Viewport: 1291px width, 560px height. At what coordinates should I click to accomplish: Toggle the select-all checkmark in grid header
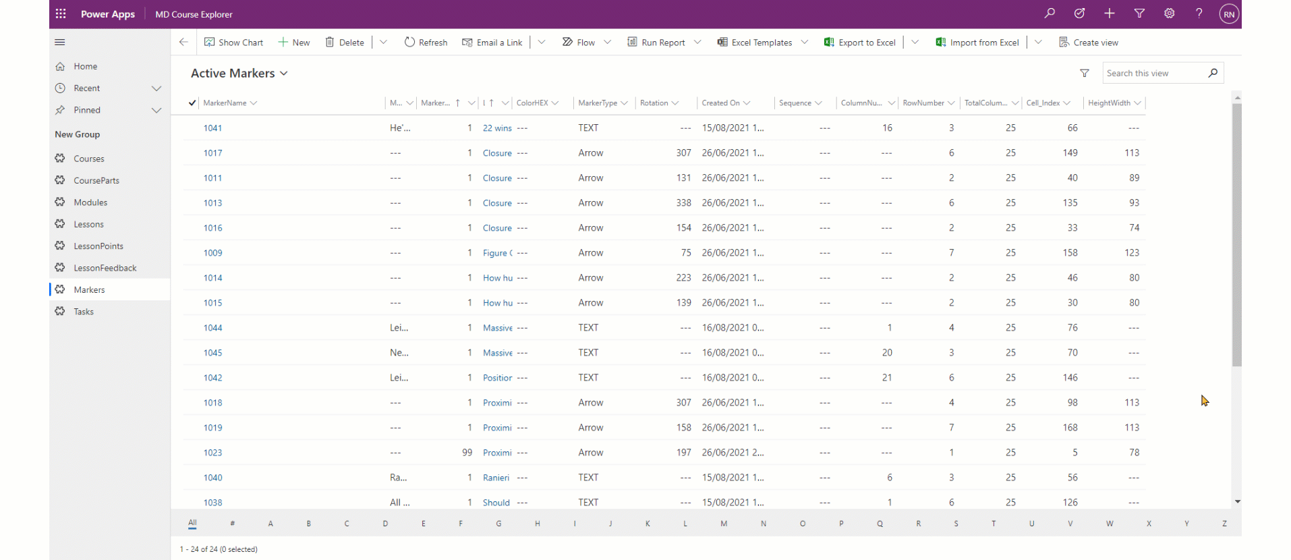(x=192, y=103)
